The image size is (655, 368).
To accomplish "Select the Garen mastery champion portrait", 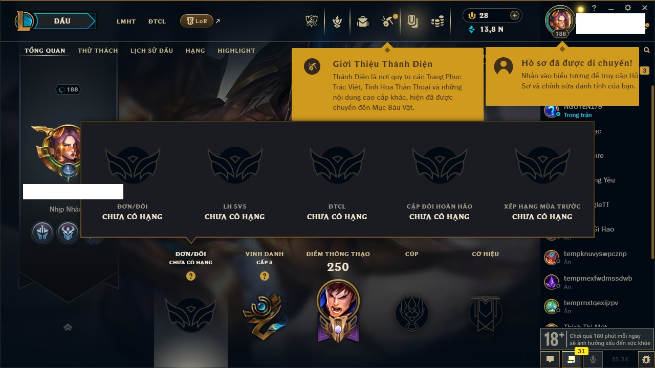I will click(x=338, y=299).
